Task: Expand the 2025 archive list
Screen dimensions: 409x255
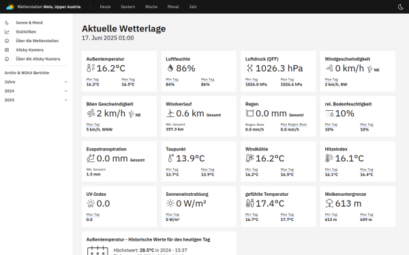Action: tap(36, 100)
